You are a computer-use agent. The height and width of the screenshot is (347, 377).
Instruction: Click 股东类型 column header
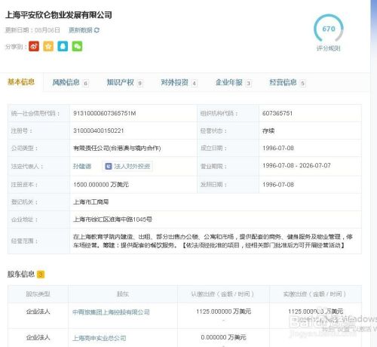click(38, 294)
